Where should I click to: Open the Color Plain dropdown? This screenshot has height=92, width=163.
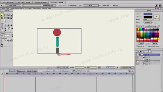[x=91, y=6]
